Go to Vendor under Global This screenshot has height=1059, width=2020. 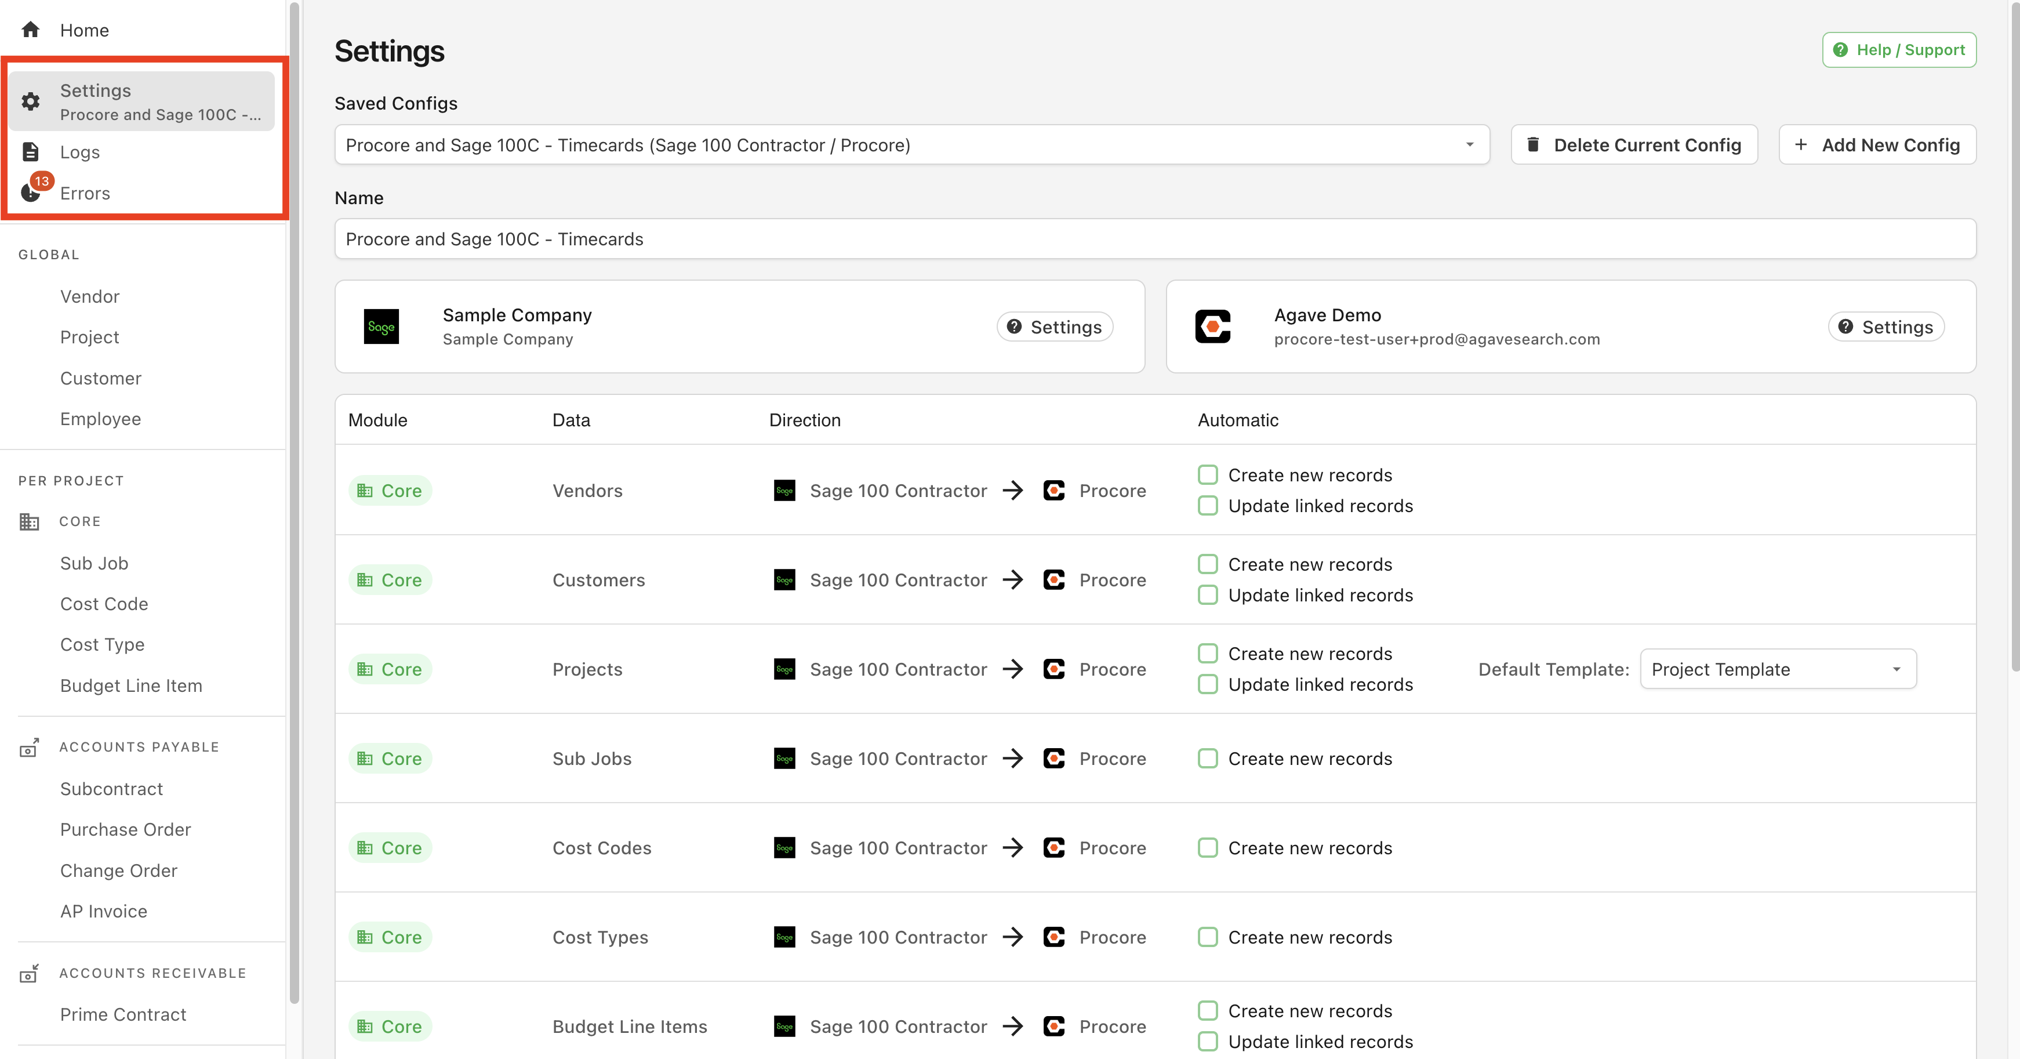click(x=90, y=296)
